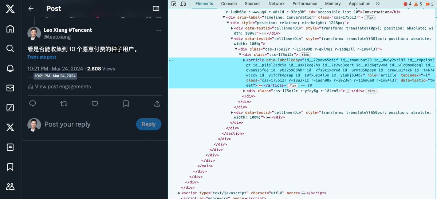
Task: Open the X logo home icon
Action: [10, 9]
